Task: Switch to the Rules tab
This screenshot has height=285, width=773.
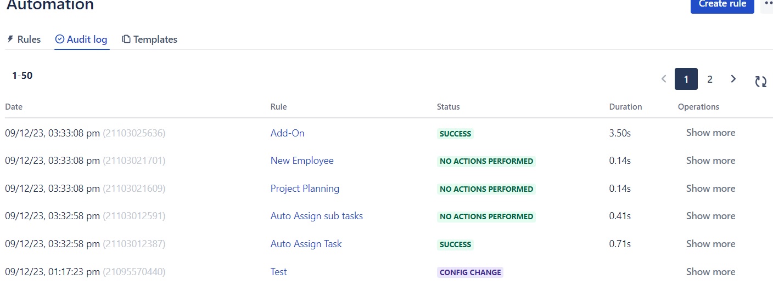Action: tap(24, 39)
